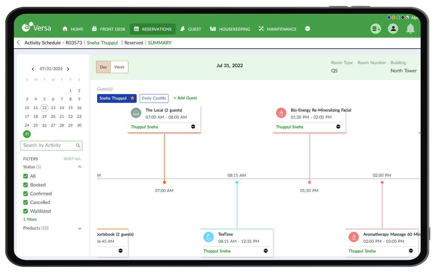Image resolution: width=436 pixels, height=272 pixels.
Task: Open the user profile avatar icon
Action: 393,29
